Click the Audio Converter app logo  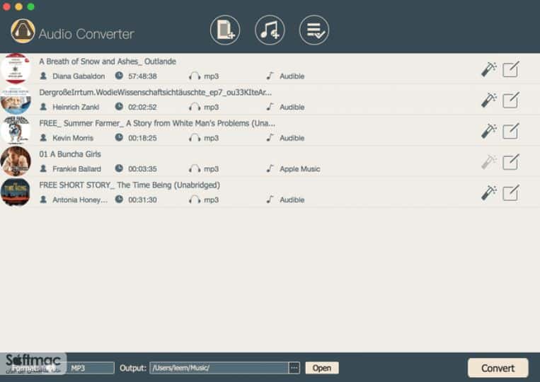[x=23, y=31]
